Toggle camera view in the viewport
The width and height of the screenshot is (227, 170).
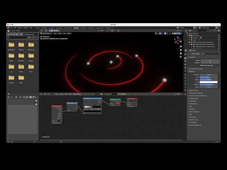(181, 53)
